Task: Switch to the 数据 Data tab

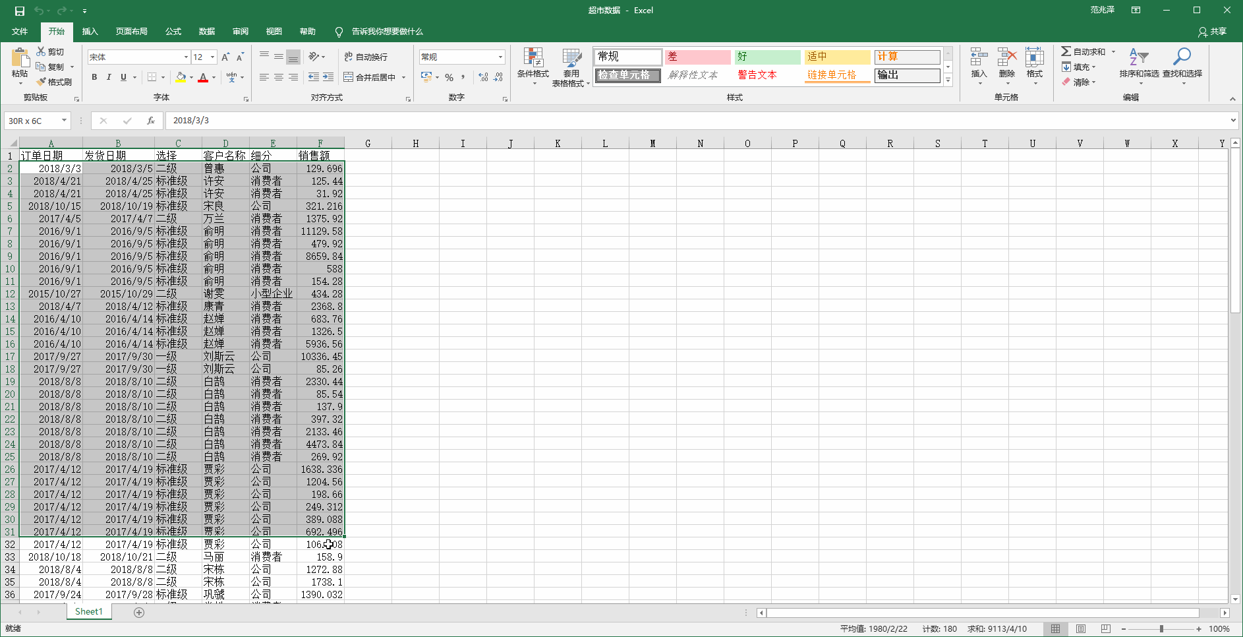Action: point(207,31)
